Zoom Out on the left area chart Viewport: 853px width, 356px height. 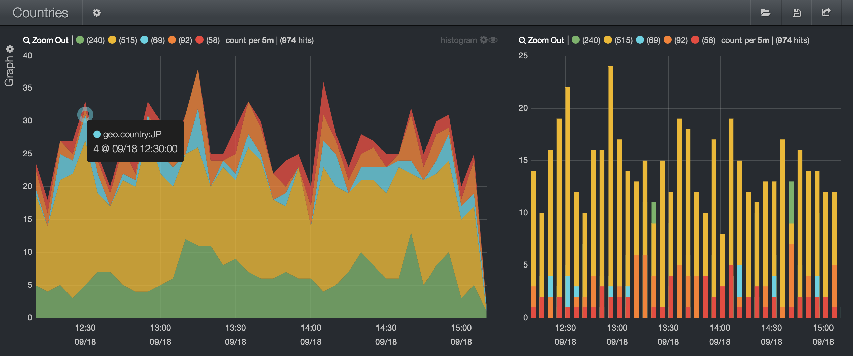click(46, 40)
